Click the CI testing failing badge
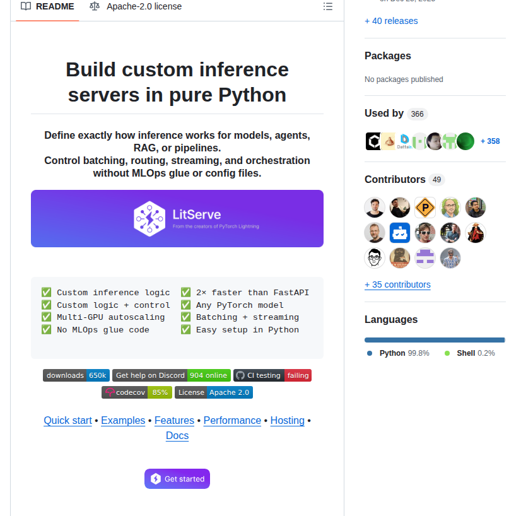The image size is (521, 516). click(272, 375)
